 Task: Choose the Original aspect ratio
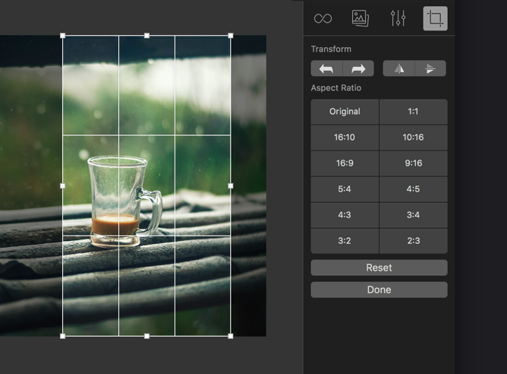345,112
